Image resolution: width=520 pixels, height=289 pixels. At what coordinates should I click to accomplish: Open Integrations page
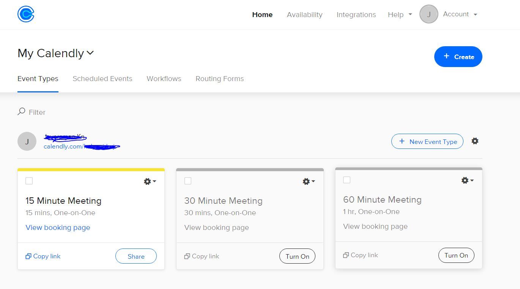(356, 15)
